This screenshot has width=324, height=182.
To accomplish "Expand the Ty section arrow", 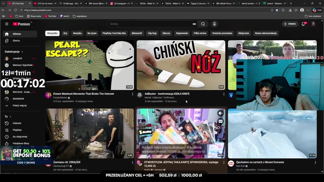I will pos(10,117).
